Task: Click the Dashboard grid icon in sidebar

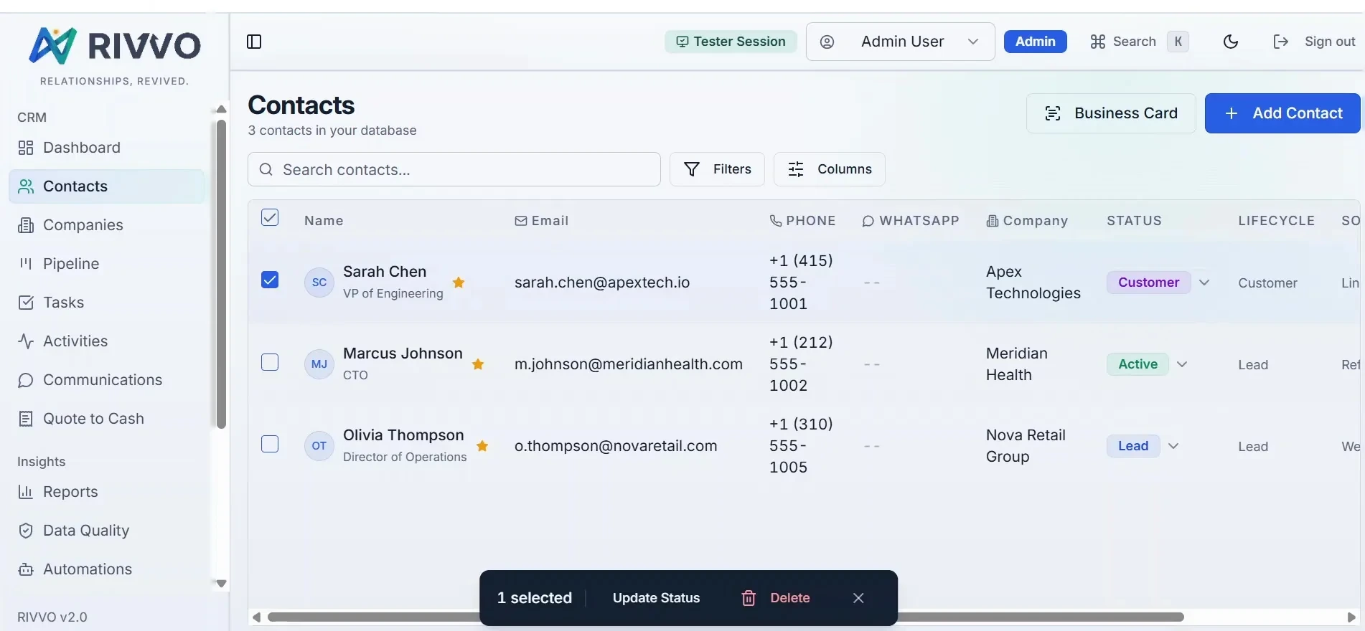Action: tap(26, 148)
